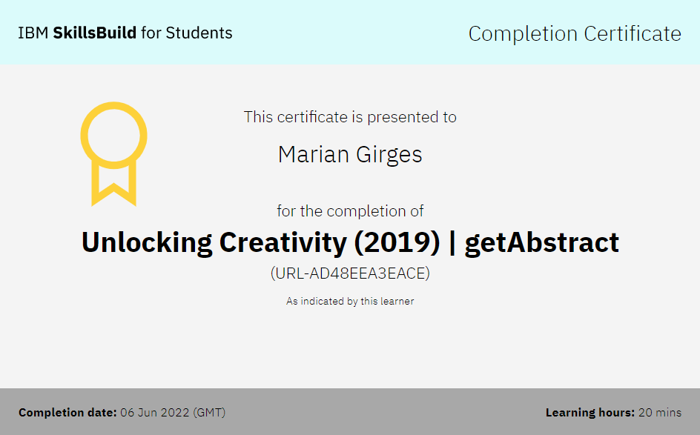The image size is (700, 435).
Task: Select the certificate ID URL-AD48EEA3EACE
Action: pyautogui.click(x=350, y=273)
